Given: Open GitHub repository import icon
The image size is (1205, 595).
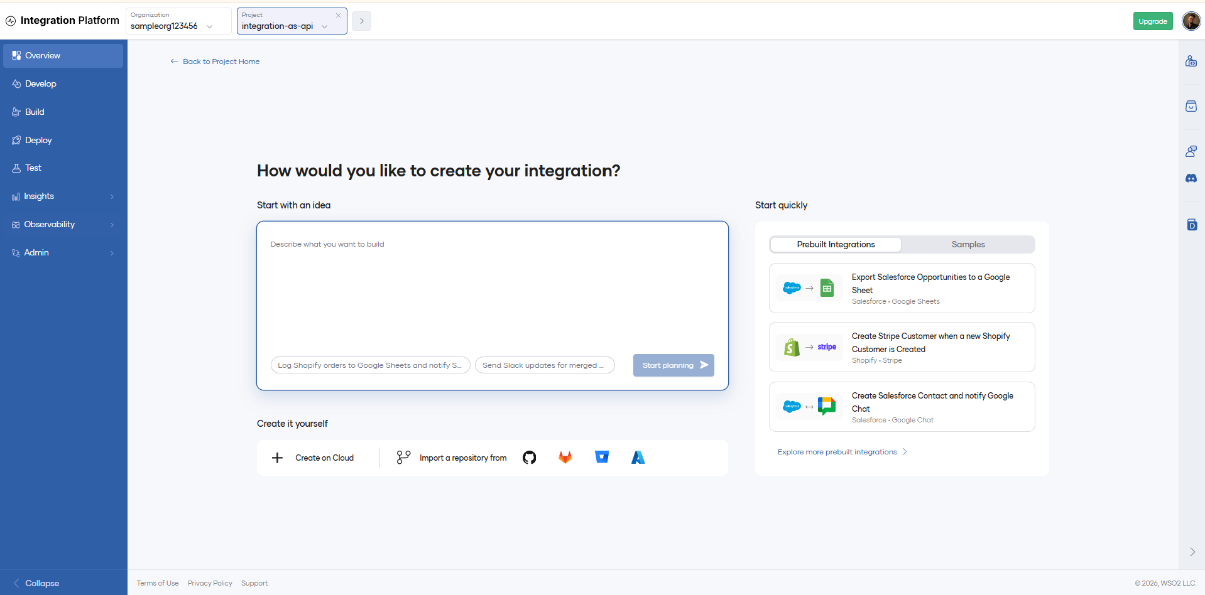Looking at the screenshot, I should [x=530, y=458].
